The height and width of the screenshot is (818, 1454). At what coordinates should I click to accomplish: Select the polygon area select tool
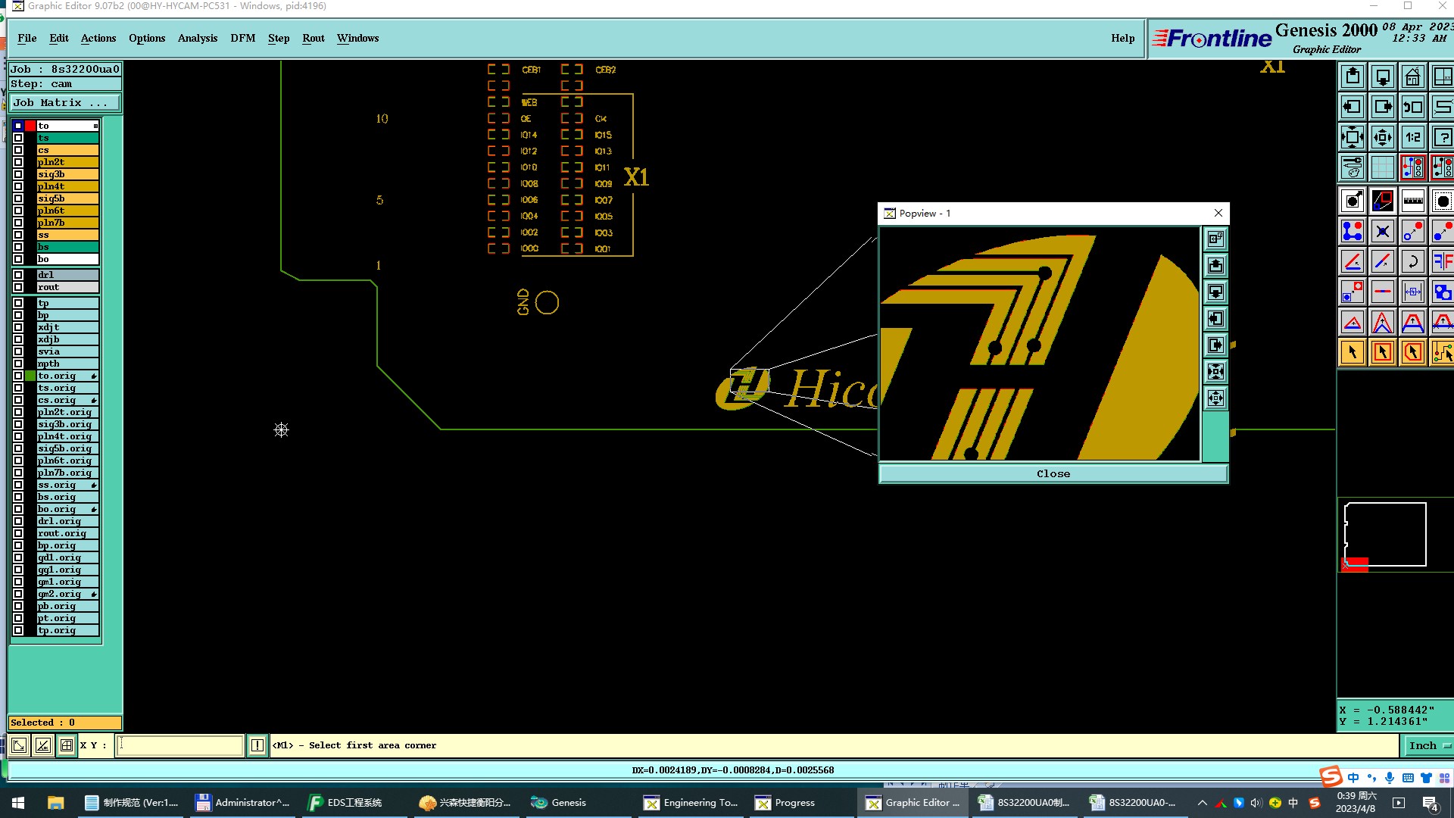(x=1413, y=352)
